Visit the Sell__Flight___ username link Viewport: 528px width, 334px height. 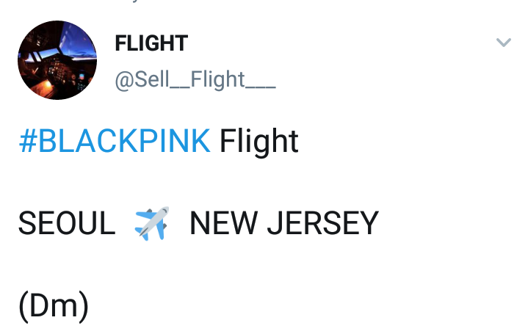(x=195, y=79)
